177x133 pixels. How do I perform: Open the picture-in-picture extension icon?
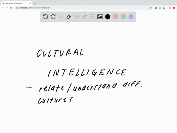(164, 8)
